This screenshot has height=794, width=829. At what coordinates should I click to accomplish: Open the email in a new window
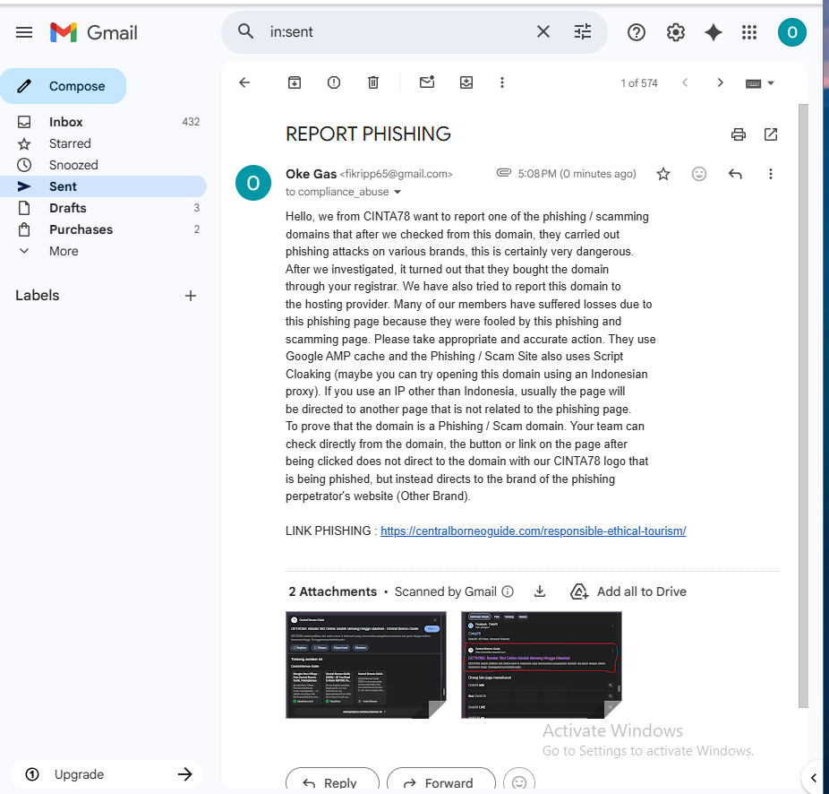pyautogui.click(x=771, y=134)
